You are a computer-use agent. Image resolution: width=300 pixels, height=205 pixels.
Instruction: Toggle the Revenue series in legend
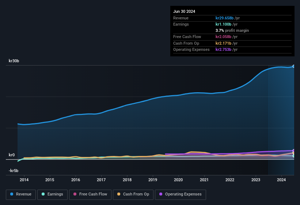tap(21, 194)
